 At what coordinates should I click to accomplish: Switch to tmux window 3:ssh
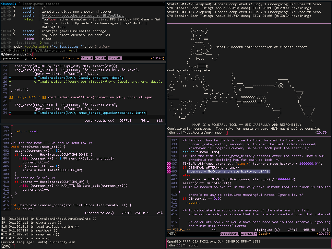tap(115, 58)
